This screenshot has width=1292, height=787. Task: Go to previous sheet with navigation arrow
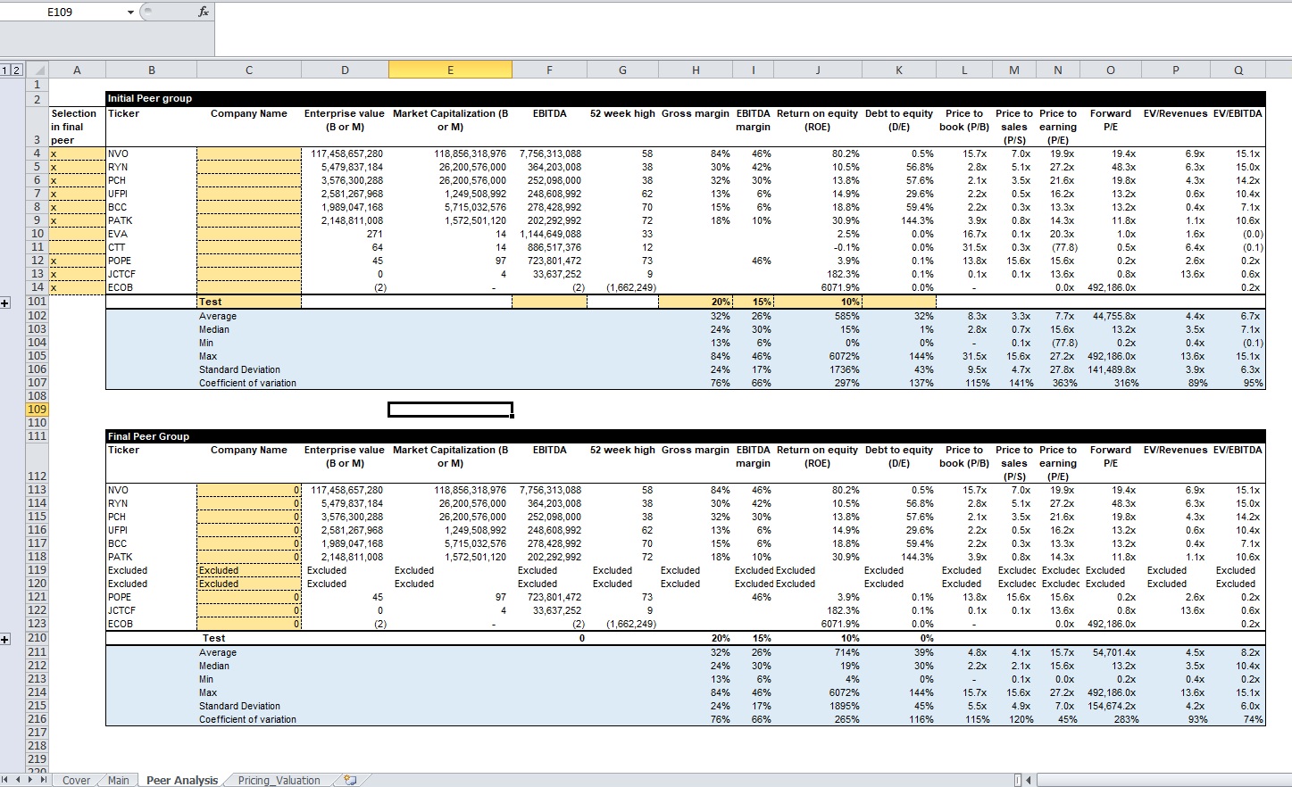pos(19,779)
